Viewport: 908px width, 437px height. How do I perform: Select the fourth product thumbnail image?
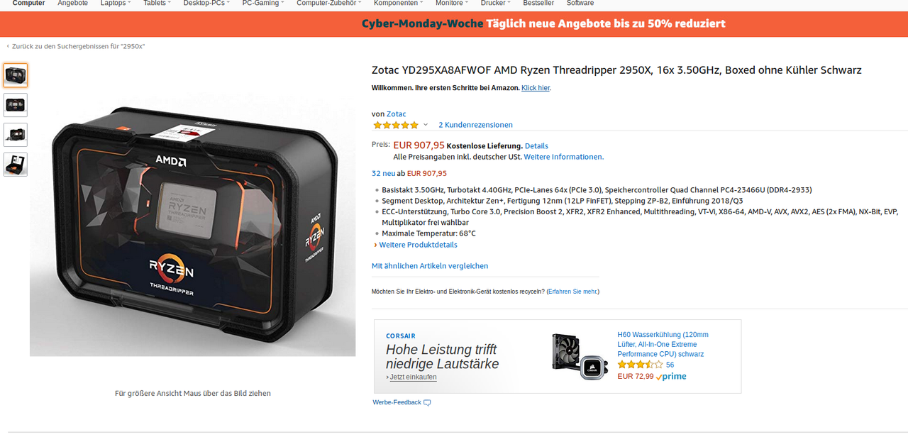tap(16, 165)
